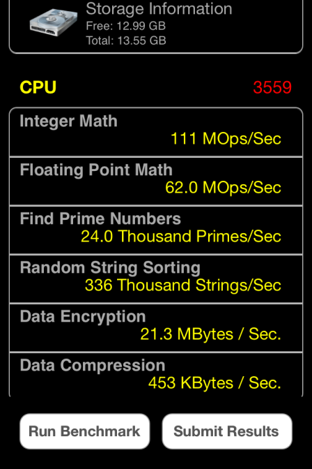Select the Random String Sorting row
312x469 pixels.
click(x=156, y=278)
